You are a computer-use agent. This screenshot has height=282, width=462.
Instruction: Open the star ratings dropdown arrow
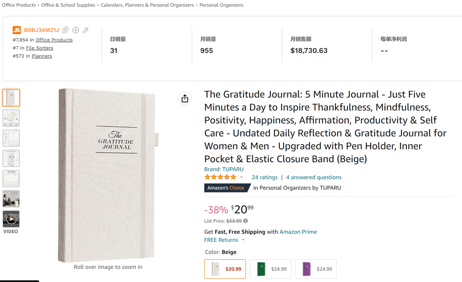click(x=242, y=177)
